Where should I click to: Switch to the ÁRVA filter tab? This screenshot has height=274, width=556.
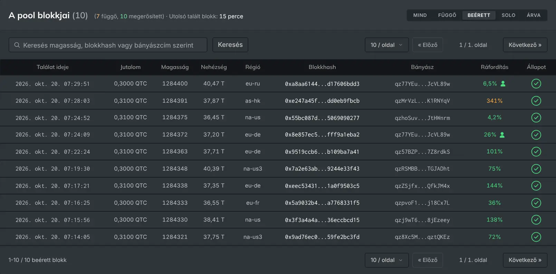(534, 15)
